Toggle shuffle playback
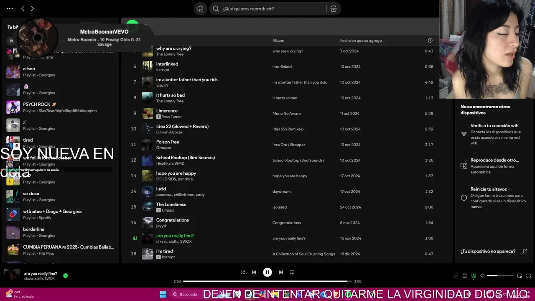The width and height of the screenshot is (535, 301). 243,272
